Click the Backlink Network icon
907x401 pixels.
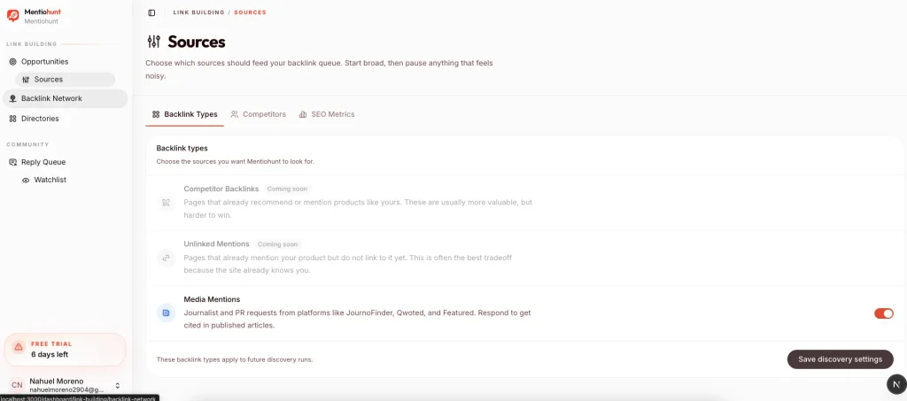click(12, 99)
